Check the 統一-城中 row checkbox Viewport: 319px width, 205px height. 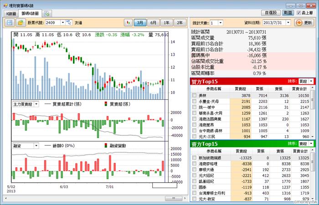(194, 107)
